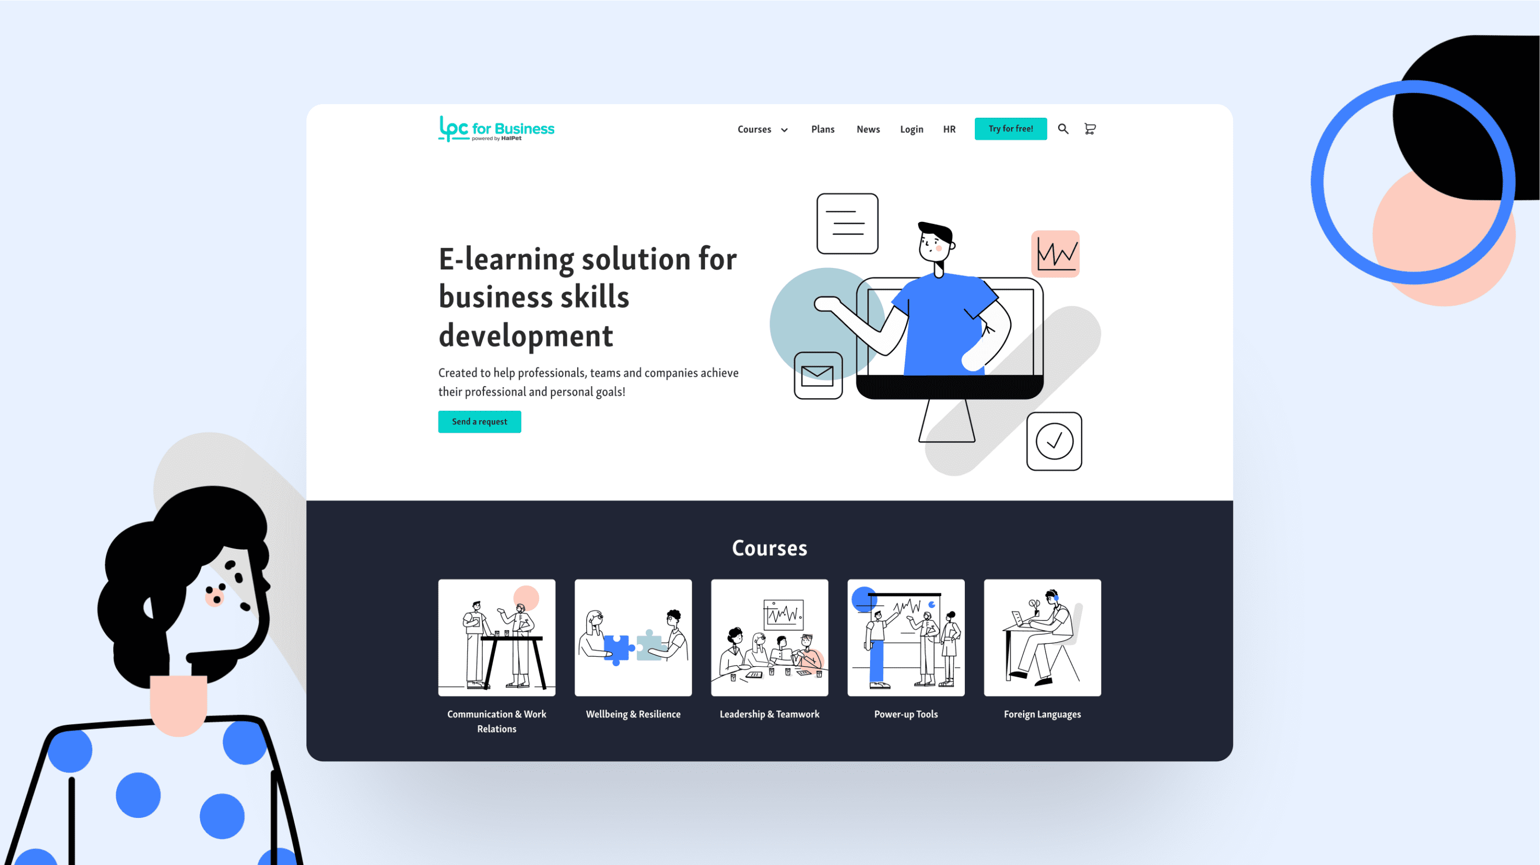Viewport: 1540px width, 865px height.
Task: Click the LPC for Business logo icon
Action: [x=494, y=129]
